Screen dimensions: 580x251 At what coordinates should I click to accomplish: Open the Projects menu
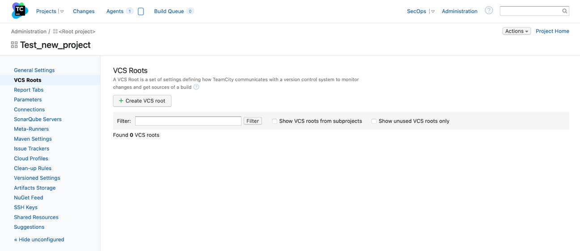pos(46,11)
